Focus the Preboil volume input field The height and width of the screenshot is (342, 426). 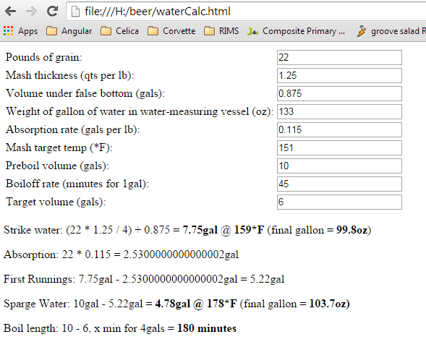coord(339,166)
